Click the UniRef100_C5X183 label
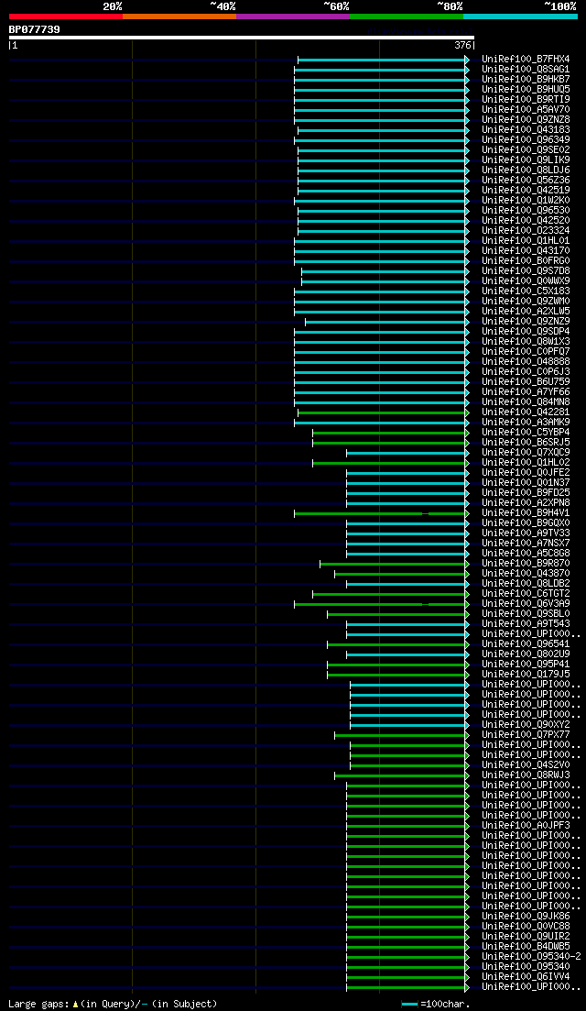The image size is (586, 1011). 526,291
